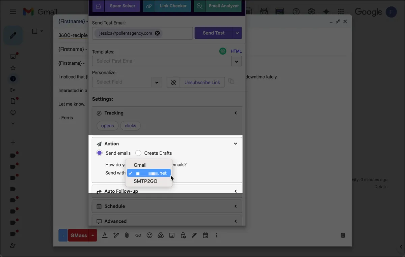This screenshot has width=405, height=257.
Task: Click the blue GMass options button
Action: (63, 235)
